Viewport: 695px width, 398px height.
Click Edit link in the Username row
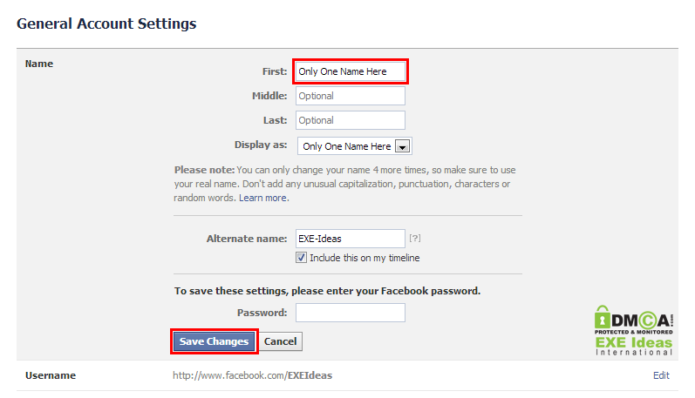point(661,375)
